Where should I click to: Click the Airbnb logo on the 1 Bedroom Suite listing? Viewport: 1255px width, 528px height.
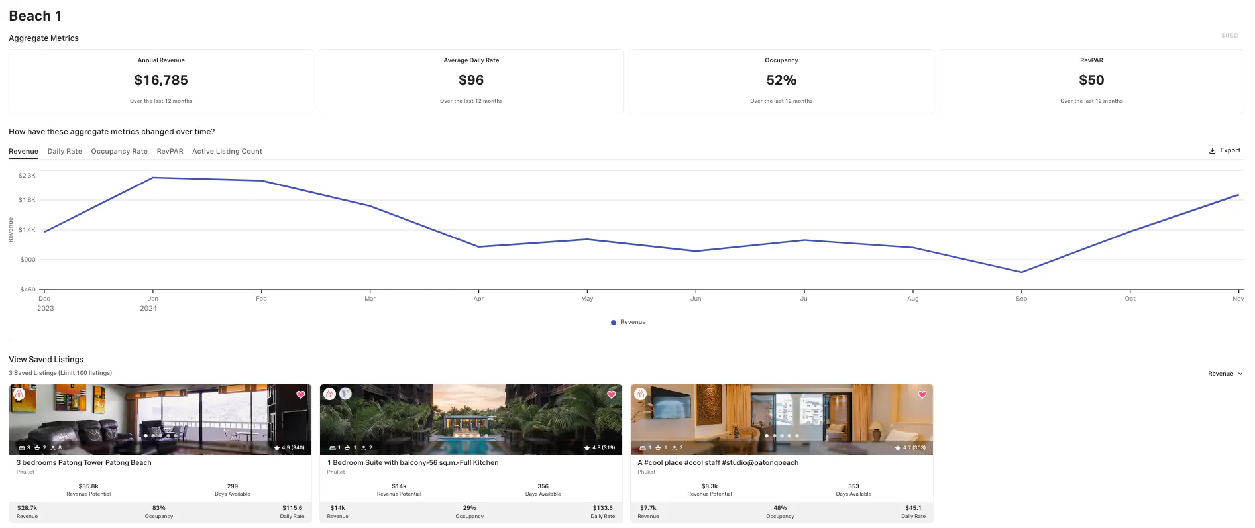(x=330, y=394)
